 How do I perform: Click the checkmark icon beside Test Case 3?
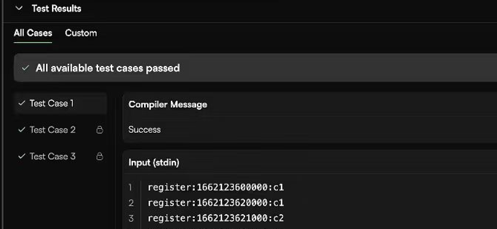pyautogui.click(x=21, y=156)
